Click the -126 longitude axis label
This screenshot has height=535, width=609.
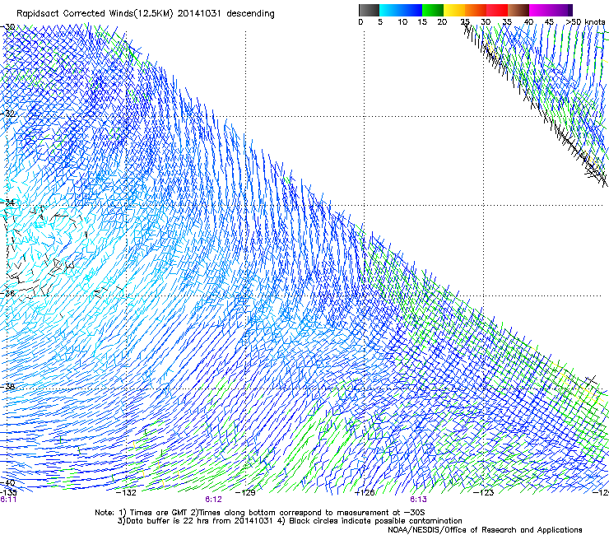click(x=365, y=493)
